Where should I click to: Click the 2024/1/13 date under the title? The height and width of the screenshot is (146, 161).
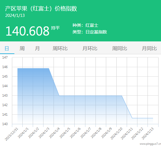coord(15,16)
